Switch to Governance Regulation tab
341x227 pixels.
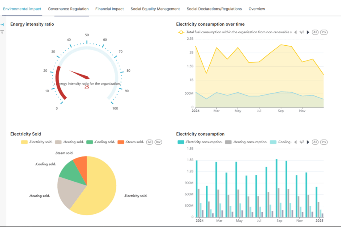[68, 9]
